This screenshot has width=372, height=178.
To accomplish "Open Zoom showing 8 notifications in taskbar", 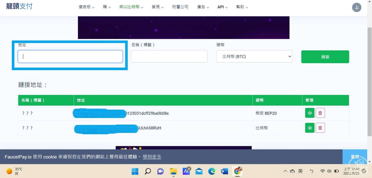I will 186,171.
